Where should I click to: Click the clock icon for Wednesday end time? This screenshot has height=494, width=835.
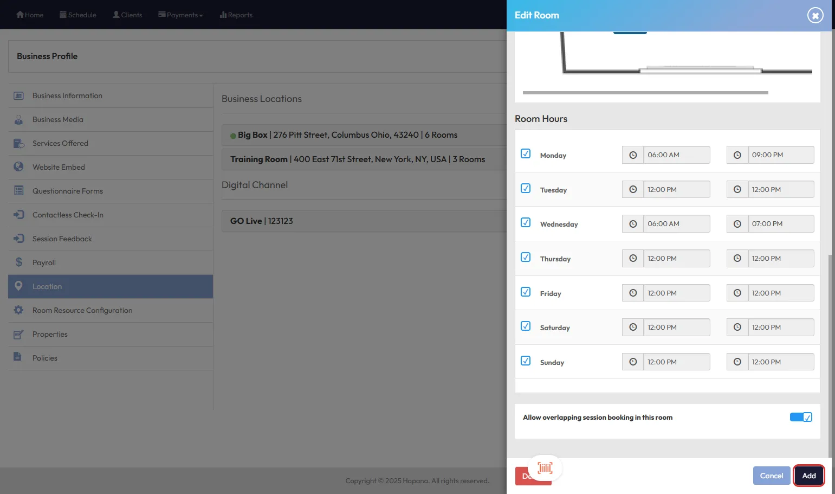(737, 224)
